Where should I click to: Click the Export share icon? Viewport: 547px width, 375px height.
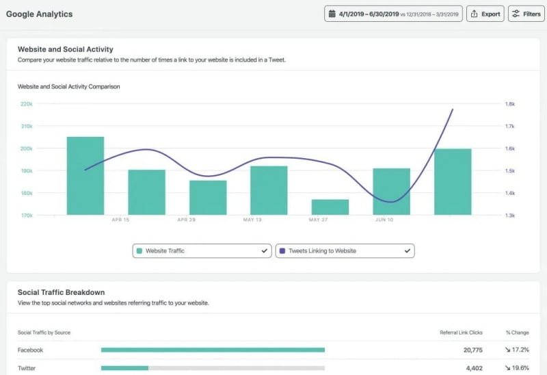coord(475,14)
